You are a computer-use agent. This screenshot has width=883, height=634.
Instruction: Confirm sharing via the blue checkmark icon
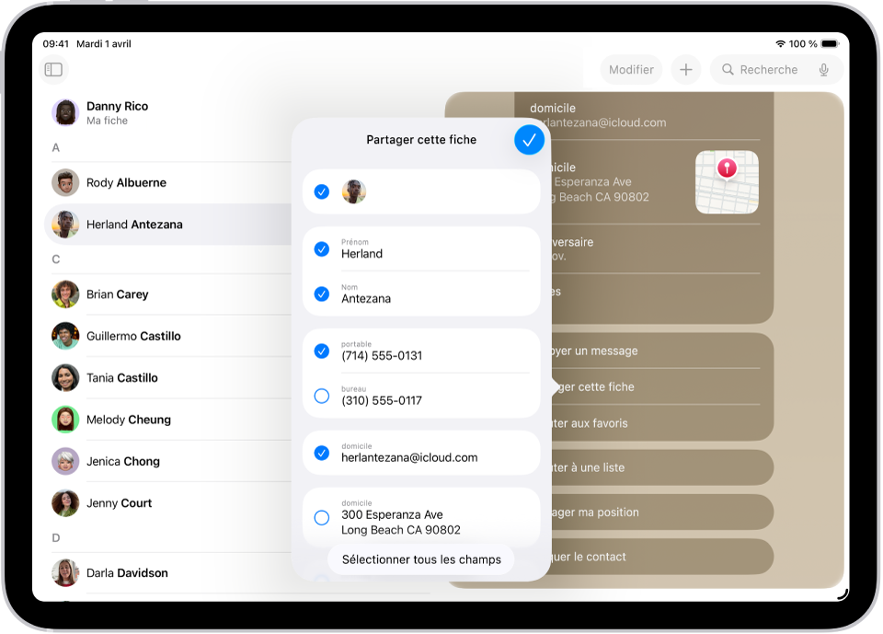pyautogui.click(x=529, y=140)
